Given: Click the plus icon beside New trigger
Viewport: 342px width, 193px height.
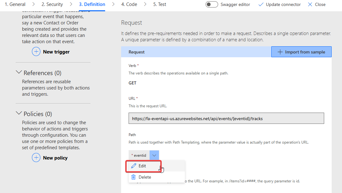Looking at the screenshot, I should pos(36,52).
